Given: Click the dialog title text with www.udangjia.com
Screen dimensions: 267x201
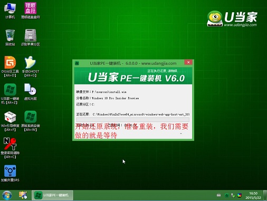Looking at the screenshot, I should pos(133,63).
